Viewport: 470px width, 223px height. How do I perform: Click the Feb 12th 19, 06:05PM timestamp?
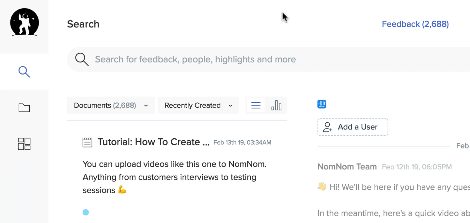pyautogui.click(x=417, y=167)
